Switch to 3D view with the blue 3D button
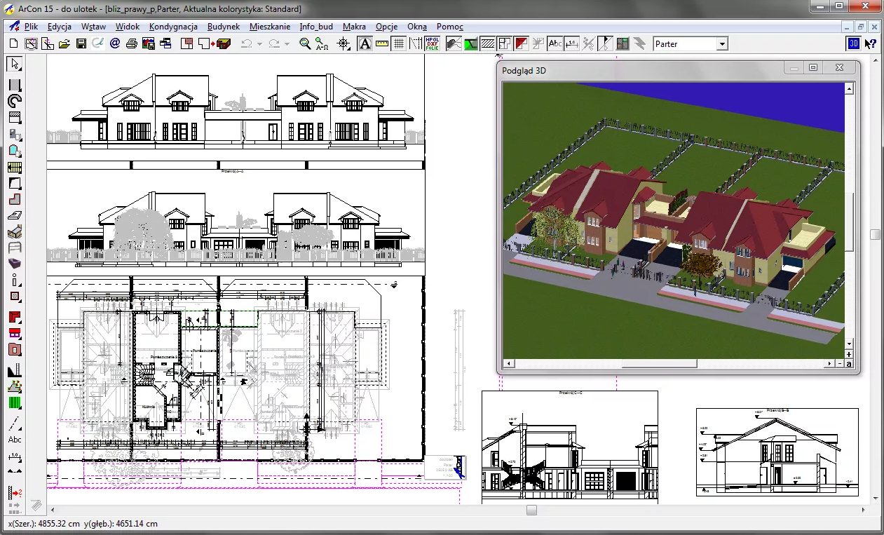The image size is (884, 535). coord(854,43)
